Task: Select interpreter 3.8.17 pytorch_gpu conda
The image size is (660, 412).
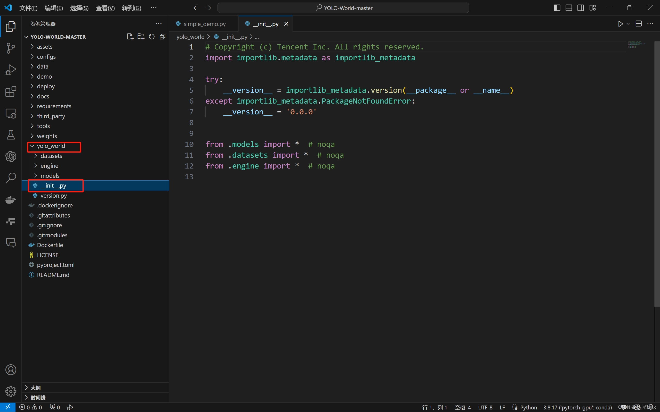Action: coord(577,407)
